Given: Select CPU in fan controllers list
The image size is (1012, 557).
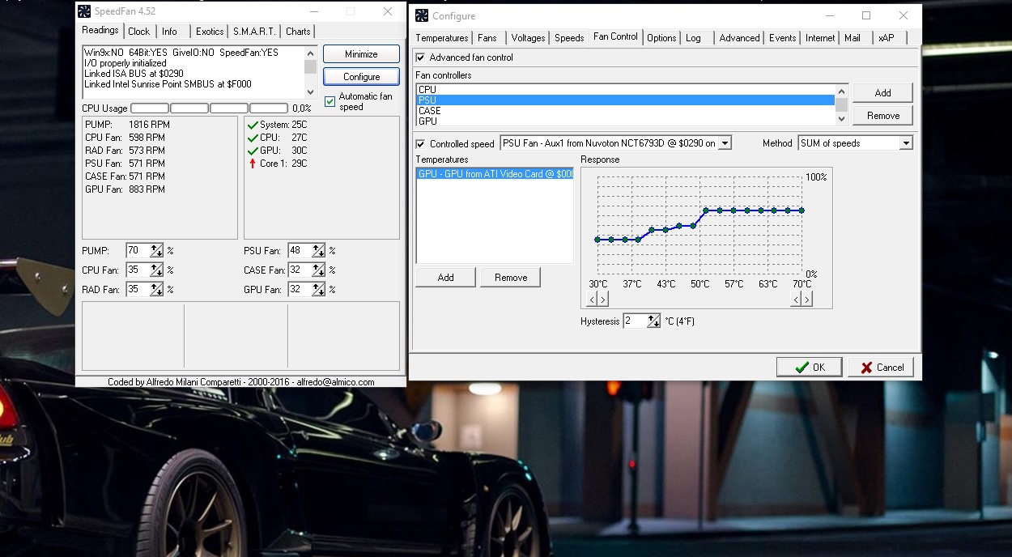Looking at the screenshot, I should 625,90.
